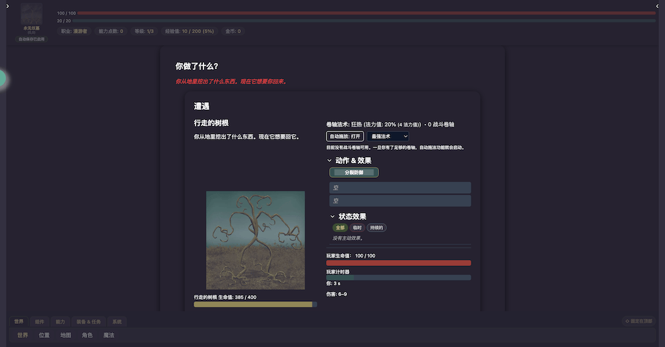Click the top-right panel chevron arrow

pos(658,6)
